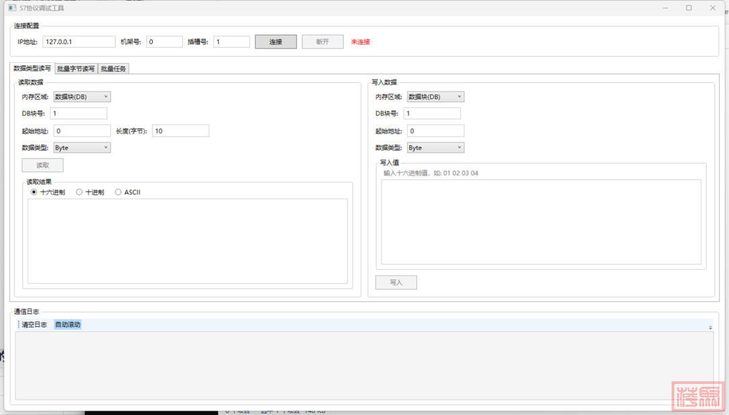The width and height of the screenshot is (729, 415).
Task: Click the IP地址 input field
Action: [79, 42]
